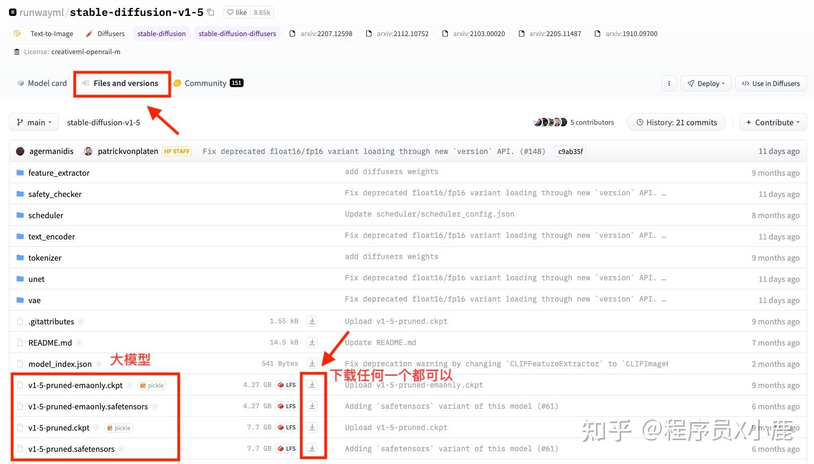This screenshot has width=814, height=464.
Task: Open the Hugging Face logo in top-left corner
Action: 12,12
